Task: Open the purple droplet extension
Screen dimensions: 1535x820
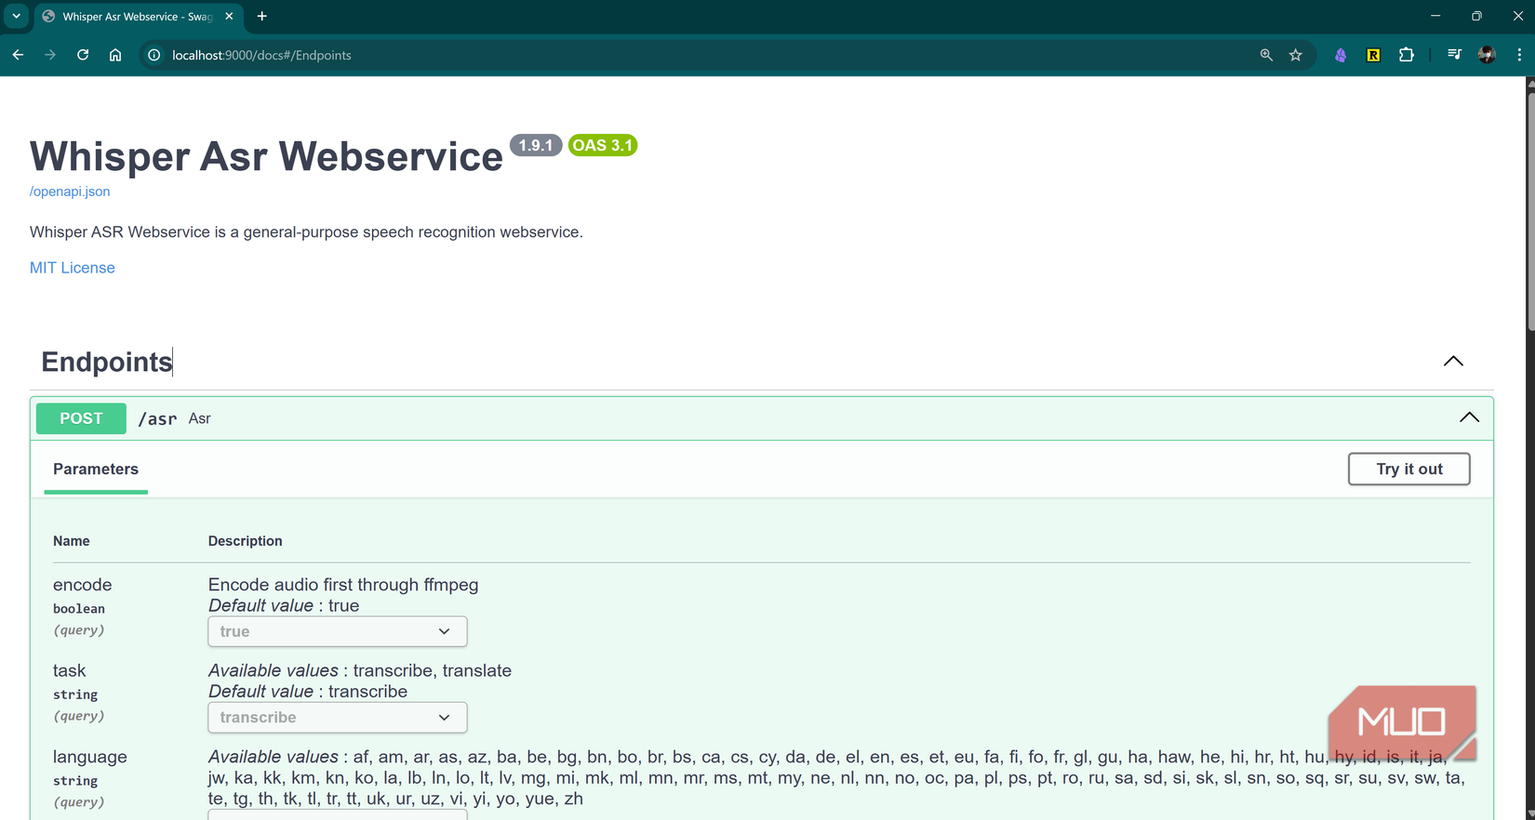Action: tap(1341, 55)
